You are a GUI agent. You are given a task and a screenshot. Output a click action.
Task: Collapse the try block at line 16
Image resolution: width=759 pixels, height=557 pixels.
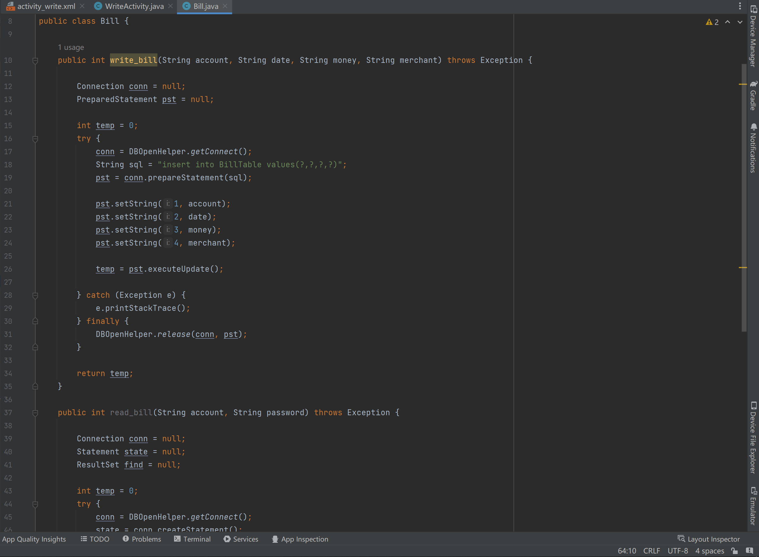(35, 139)
